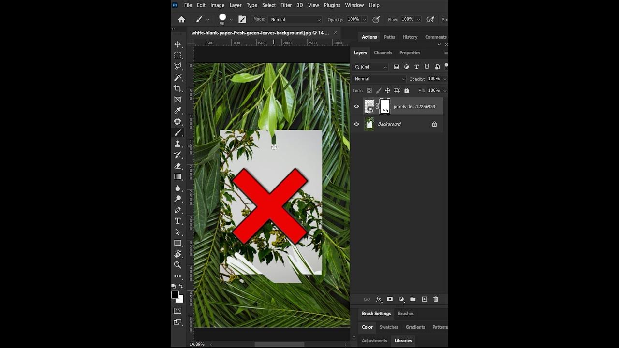619x348 pixels.
Task: Open the layer Fill dropdown arrow
Action: coord(445,90)
